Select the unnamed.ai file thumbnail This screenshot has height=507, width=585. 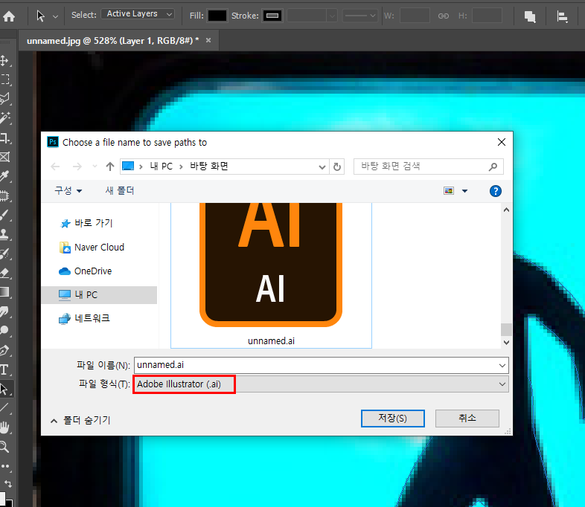point(271,274)
